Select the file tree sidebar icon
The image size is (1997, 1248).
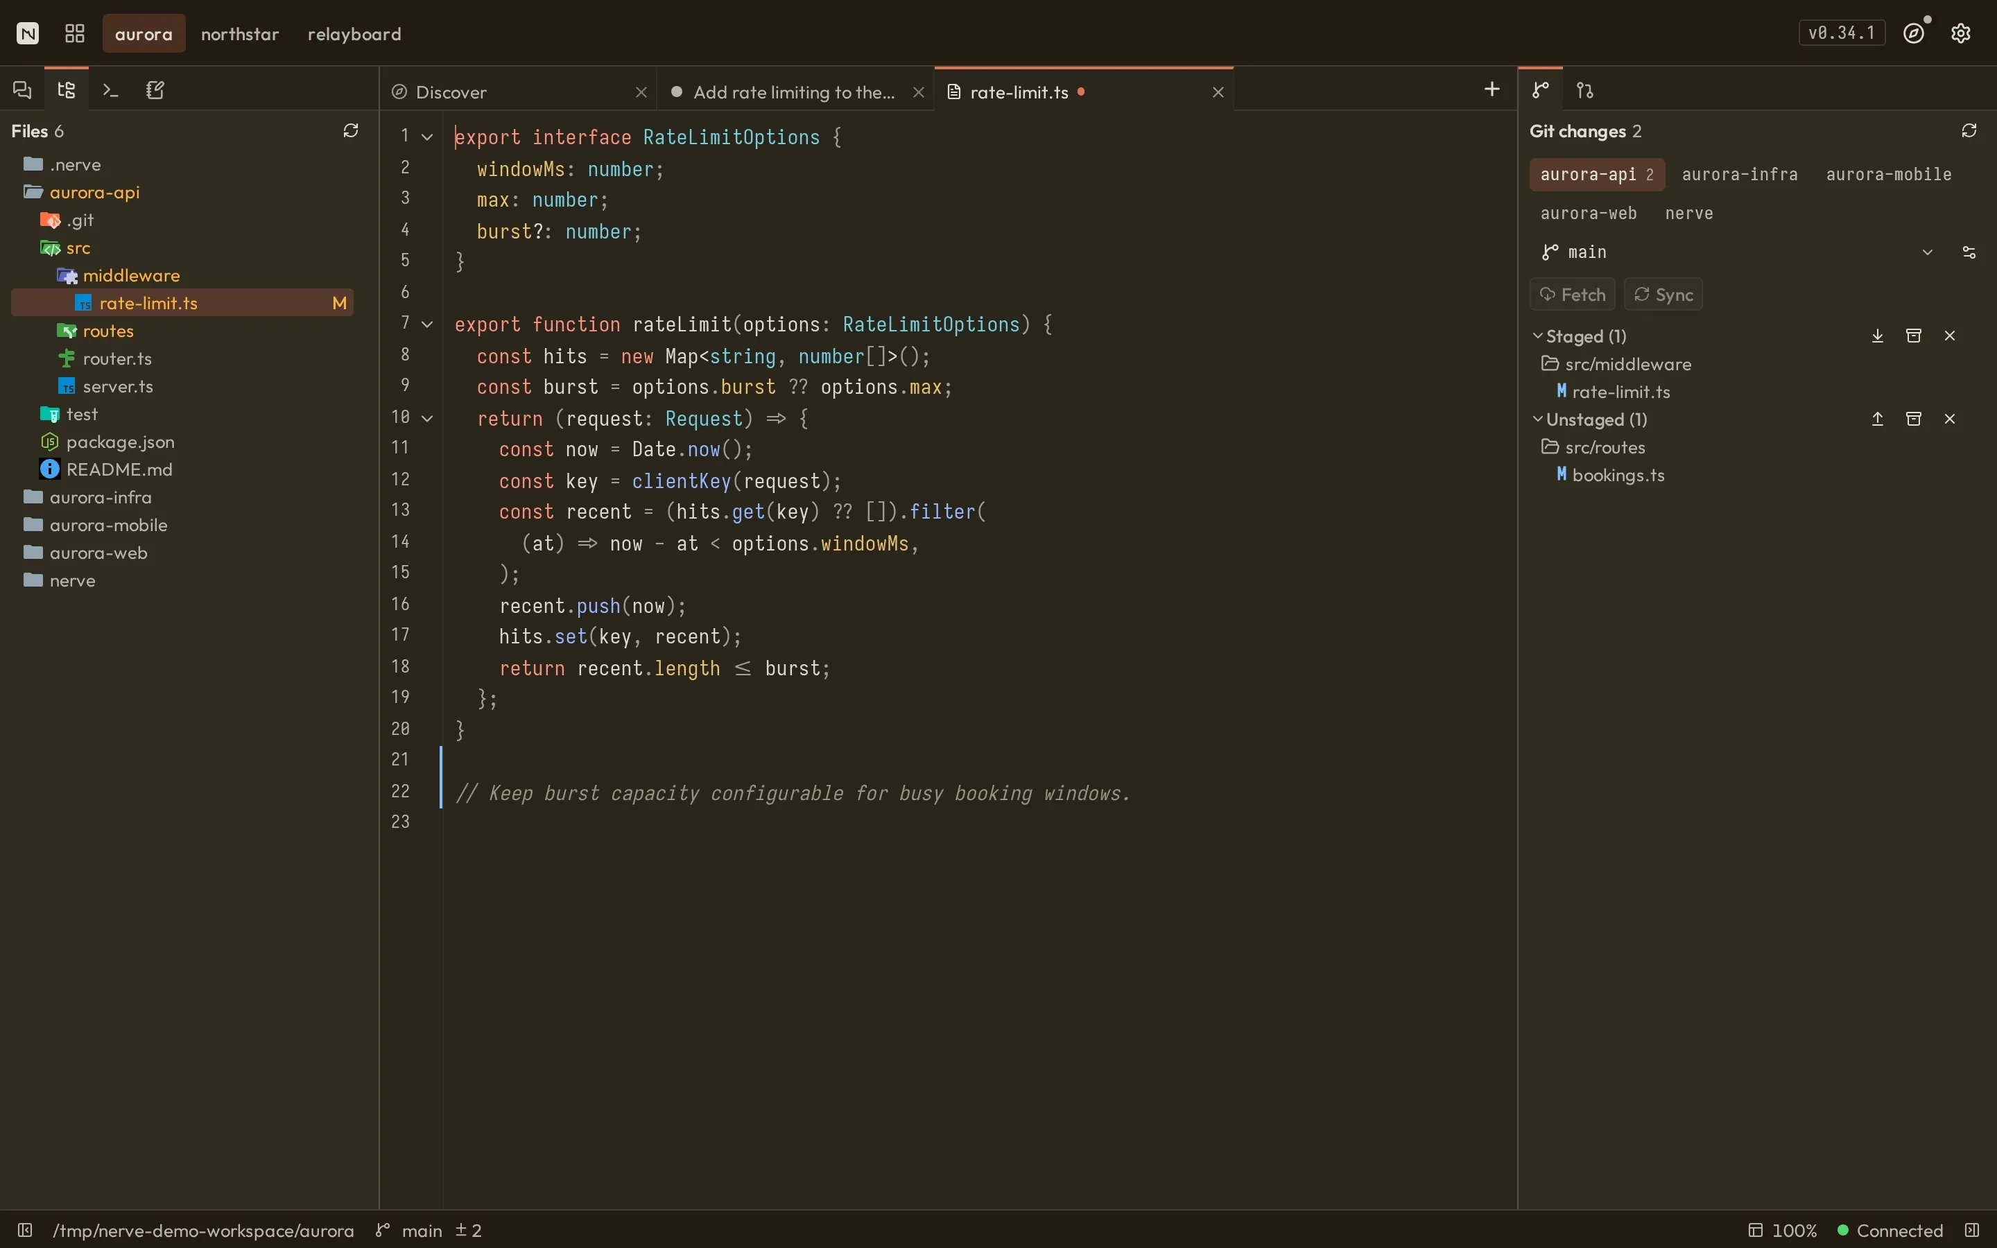(x=67, y=90)
